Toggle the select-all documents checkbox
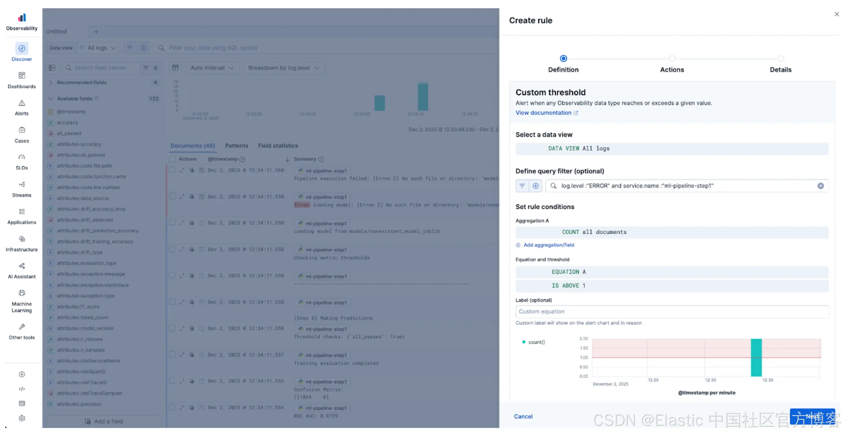The image size is (843, 434). [x=172, y=159]
